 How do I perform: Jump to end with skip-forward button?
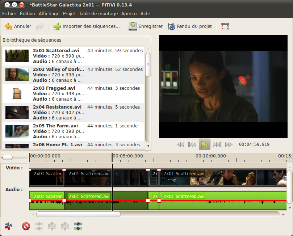click(217, 144)
